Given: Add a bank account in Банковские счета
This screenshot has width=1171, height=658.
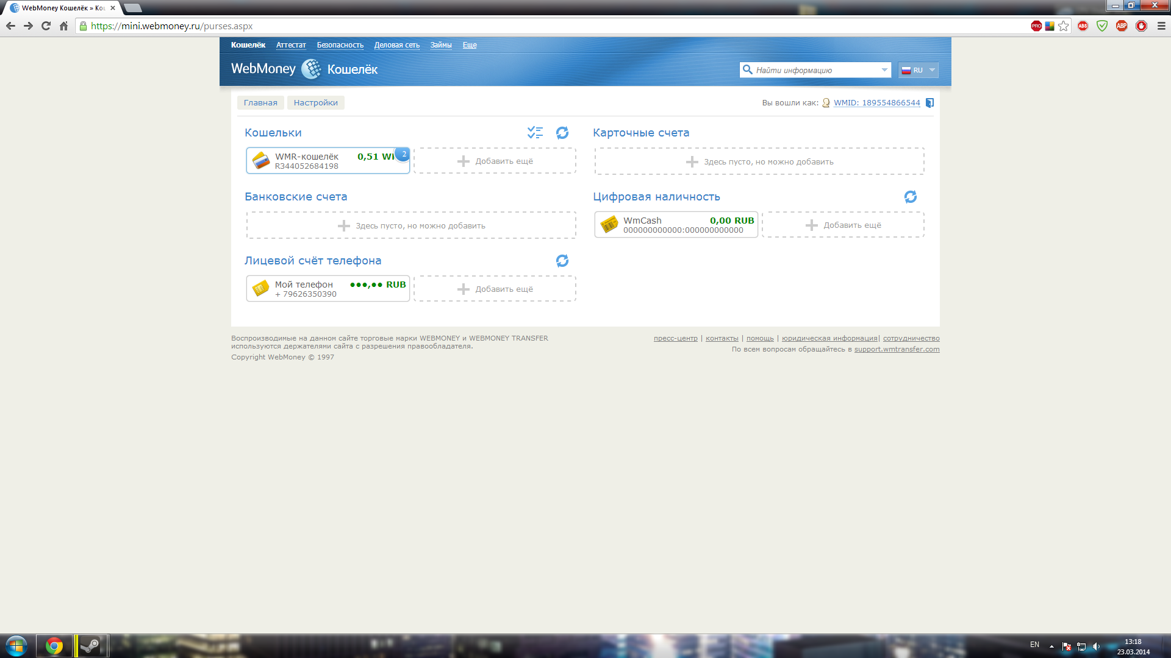Looking at the screenshot, I should click(411, 225).
